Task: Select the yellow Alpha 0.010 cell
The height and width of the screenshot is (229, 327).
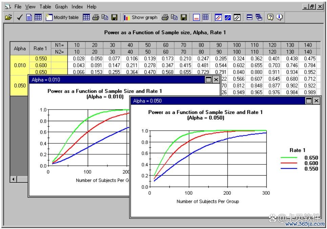Action: (20, 65)
